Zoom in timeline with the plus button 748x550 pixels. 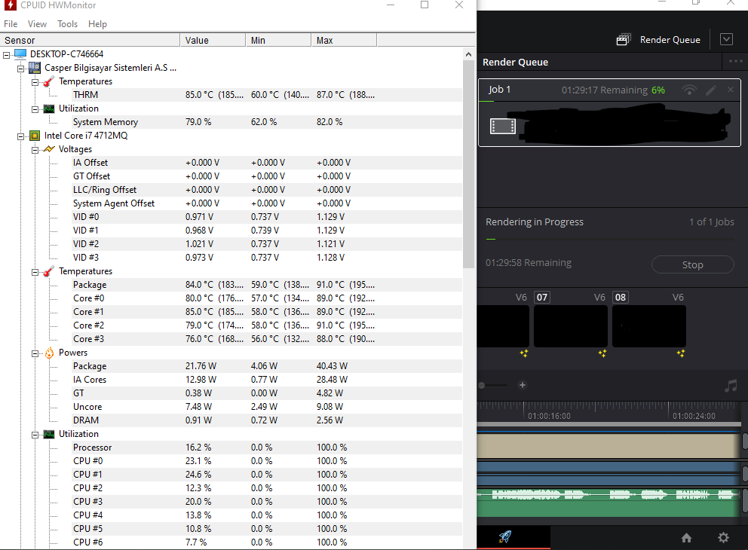(523, 385)
